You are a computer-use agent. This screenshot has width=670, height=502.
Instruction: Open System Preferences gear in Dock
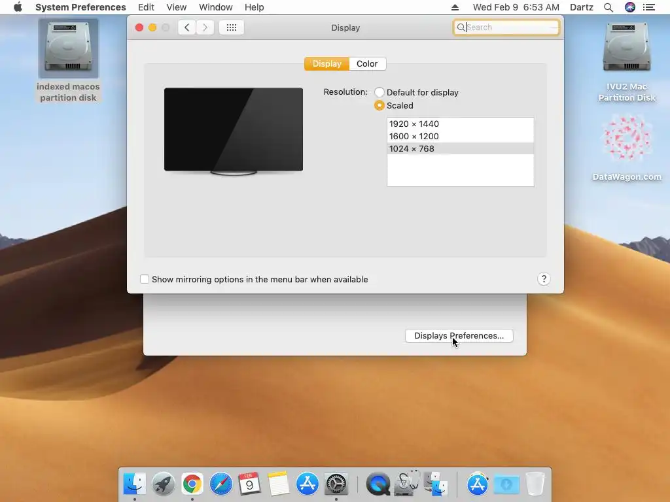[336, 484]
